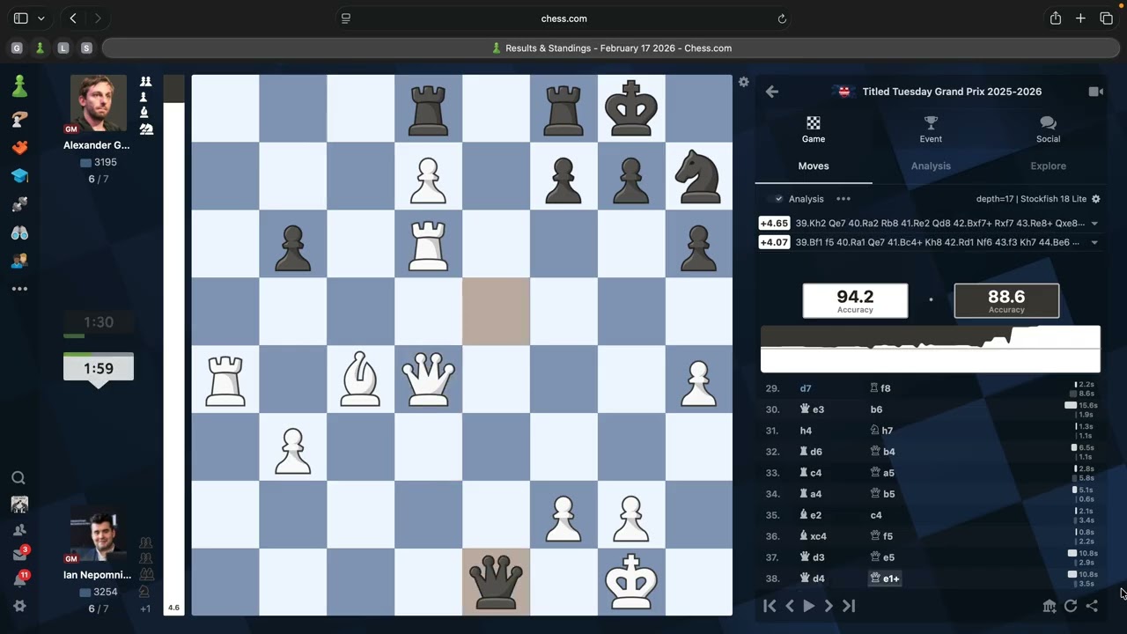Open the analysis three-dots options

[843, 199]
